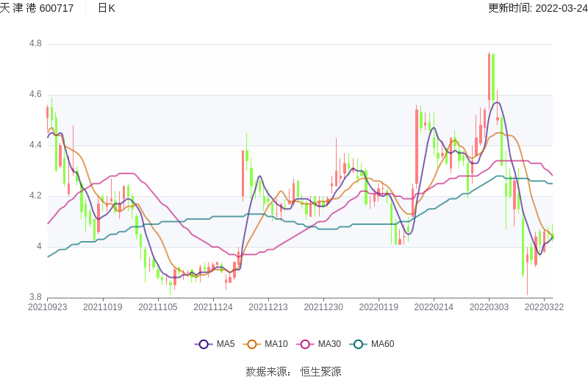This screenshot has height=380, width=588.
Task: Click the 恒生聚源 data source name
Action: pyautogui.click(x=321, y=372)
